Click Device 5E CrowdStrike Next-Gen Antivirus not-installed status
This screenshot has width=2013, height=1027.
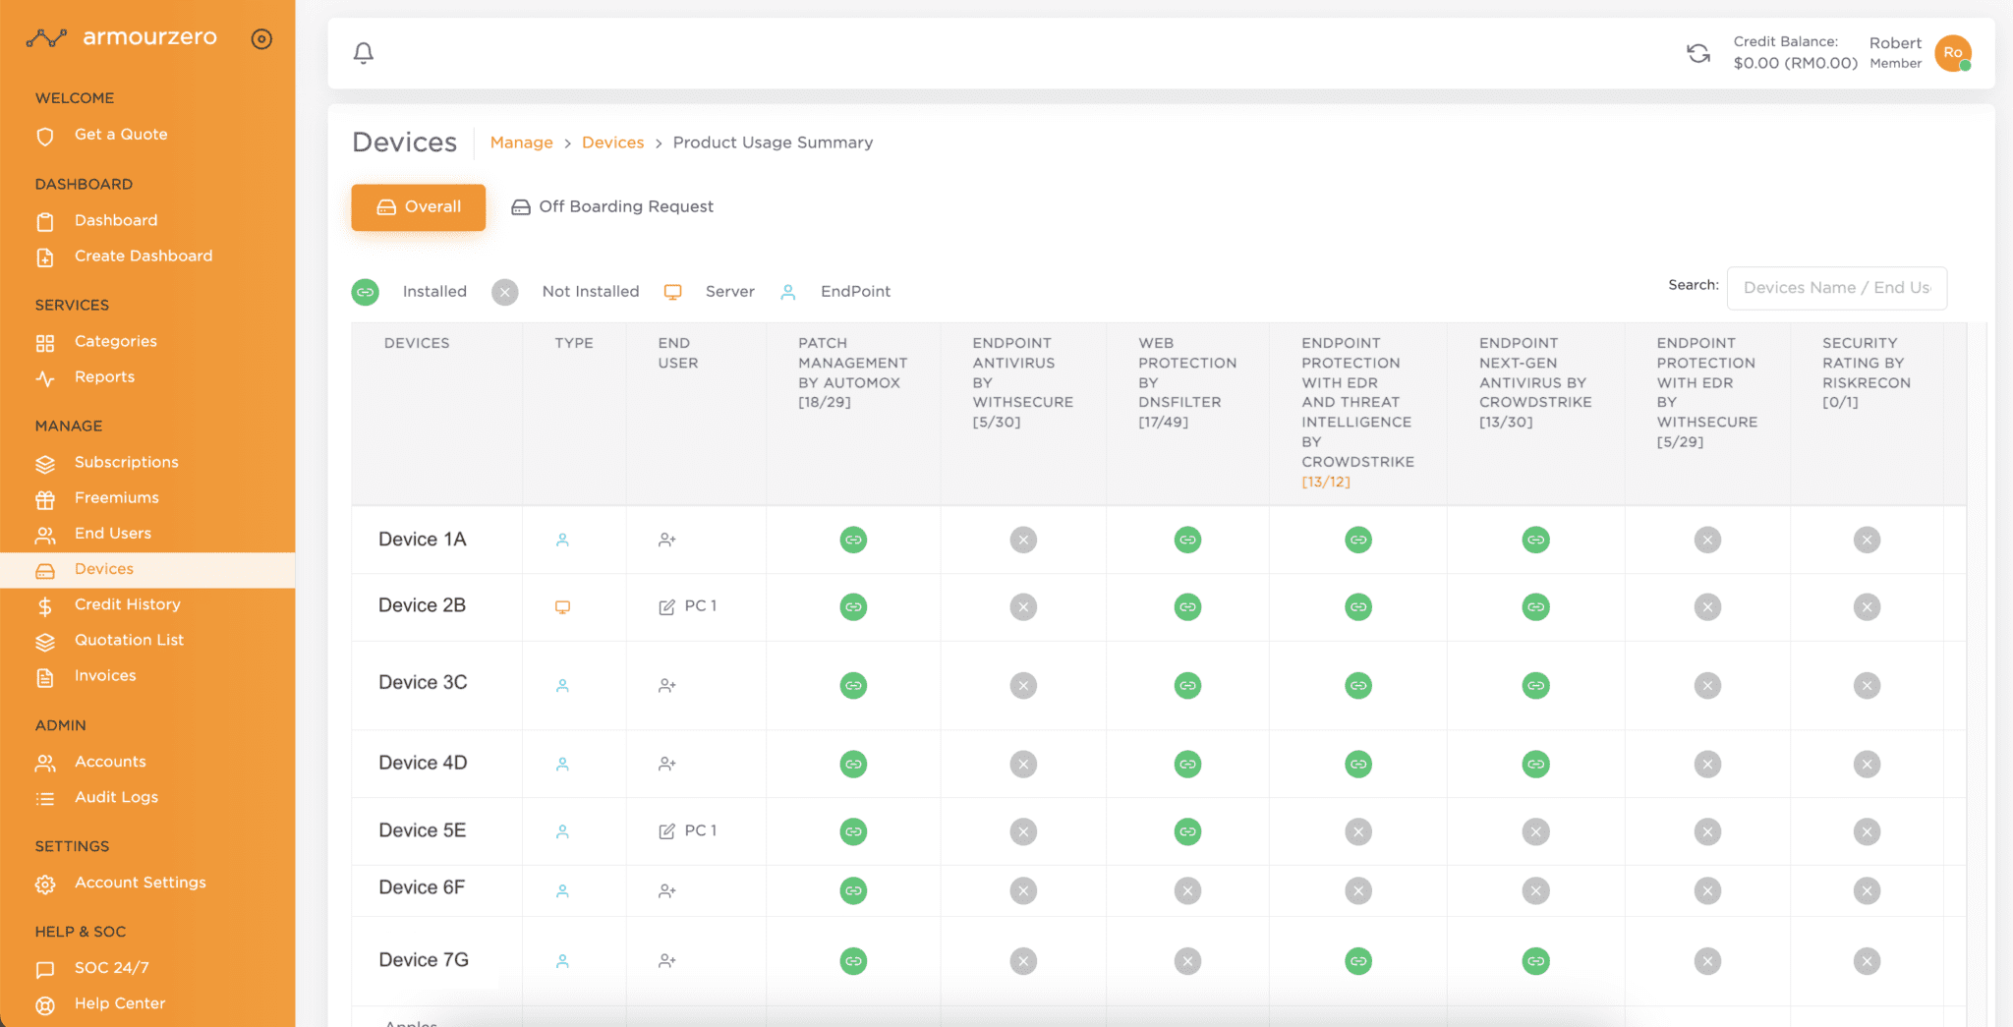[x=1535, y=831]
